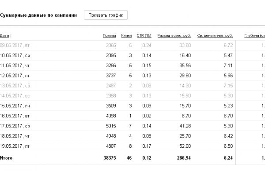Select date 12.05.2017, пт

click(x=15, y=76)
